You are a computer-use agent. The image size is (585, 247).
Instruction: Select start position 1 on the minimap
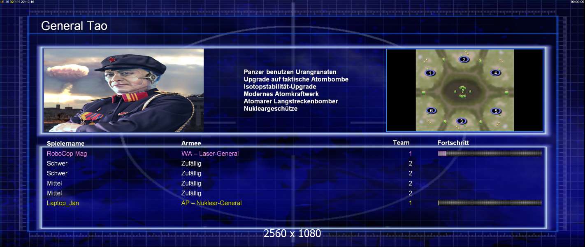click(x=430, y=73)
